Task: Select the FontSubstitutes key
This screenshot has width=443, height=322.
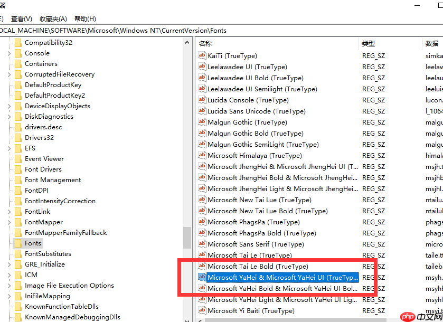Action: pyautogui.click(x=48, y=254)
